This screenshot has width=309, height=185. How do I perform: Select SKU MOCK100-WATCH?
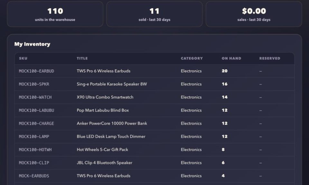pyautogui.click(x=35, y=97)
